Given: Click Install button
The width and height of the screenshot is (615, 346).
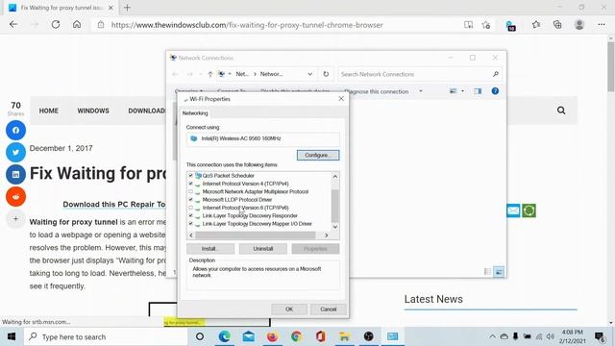Looking at the screenshot, I should [x=210, y=249].
